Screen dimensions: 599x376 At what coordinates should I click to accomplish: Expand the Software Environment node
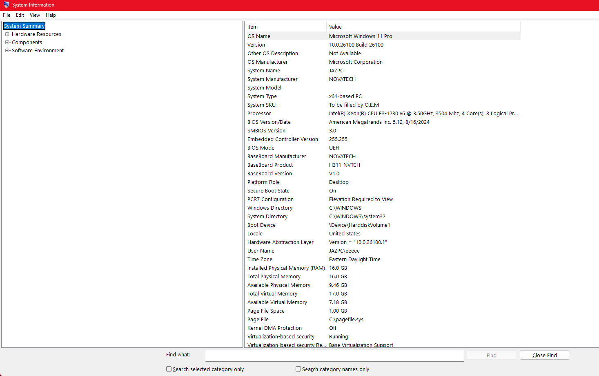tap(7, 51)
